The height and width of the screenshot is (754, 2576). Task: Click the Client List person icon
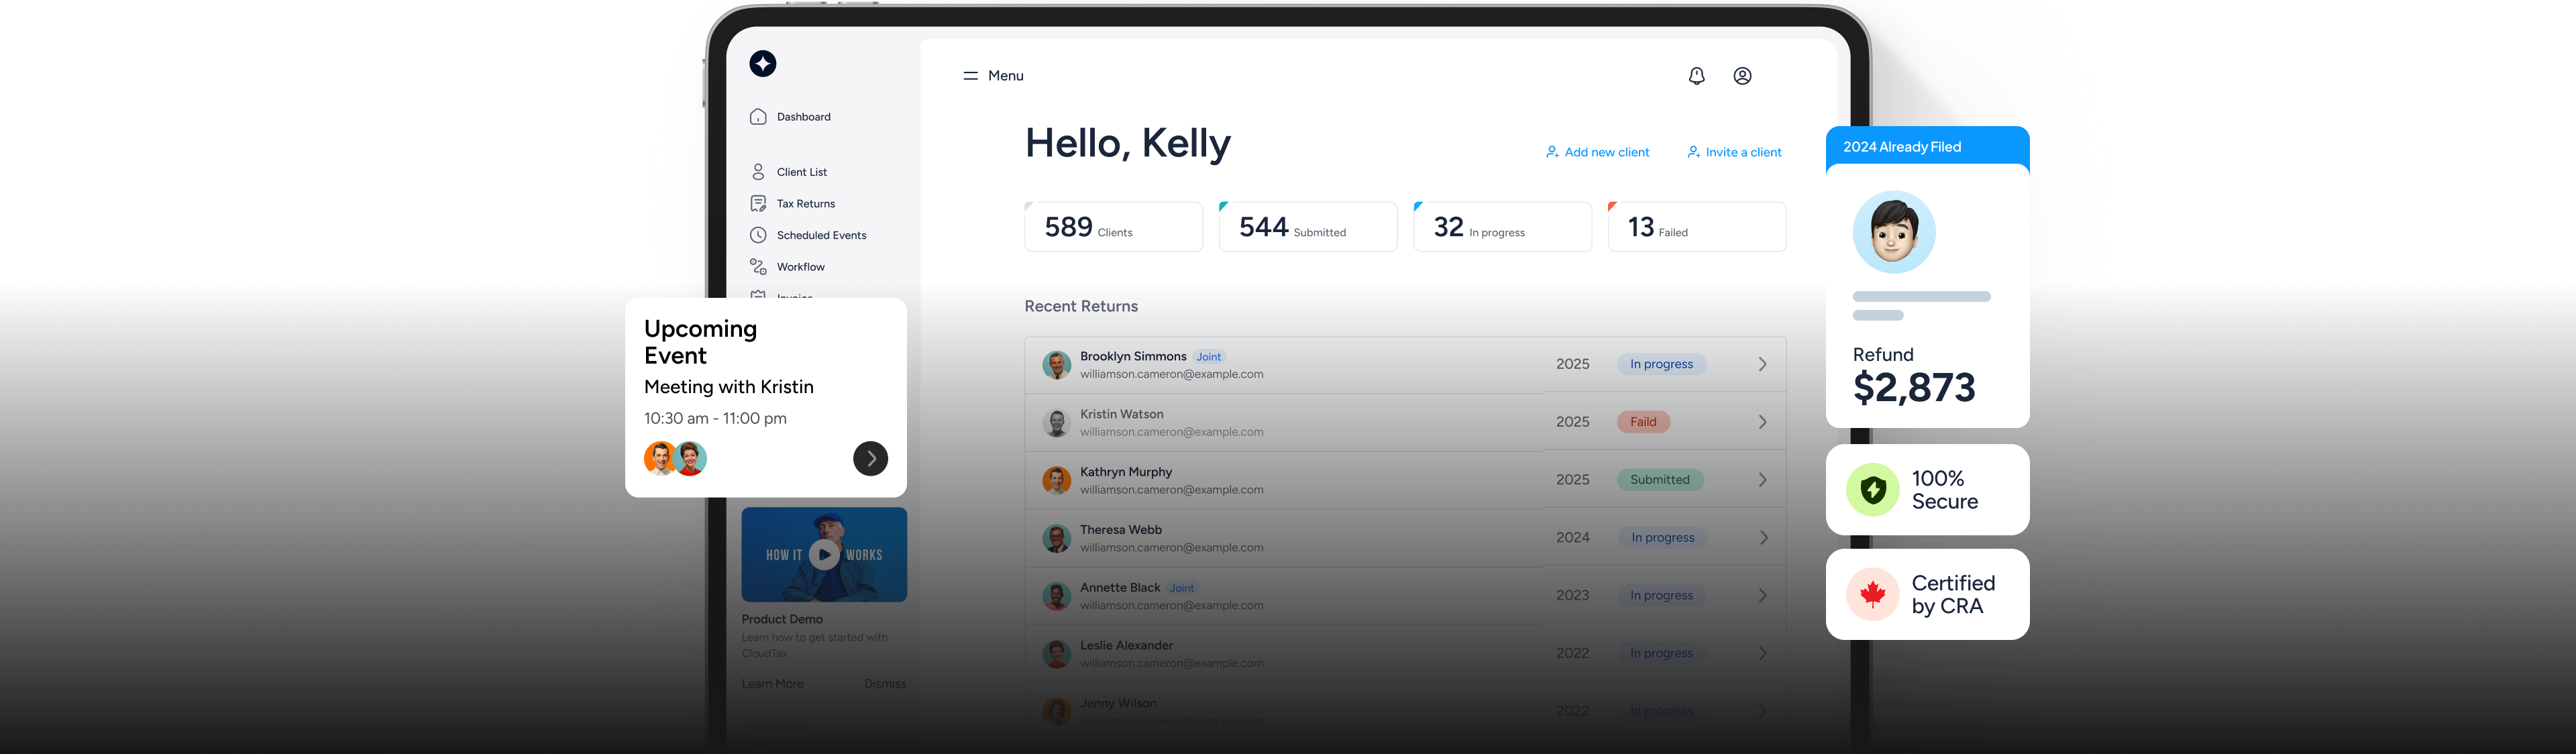(x=758, y=172)
